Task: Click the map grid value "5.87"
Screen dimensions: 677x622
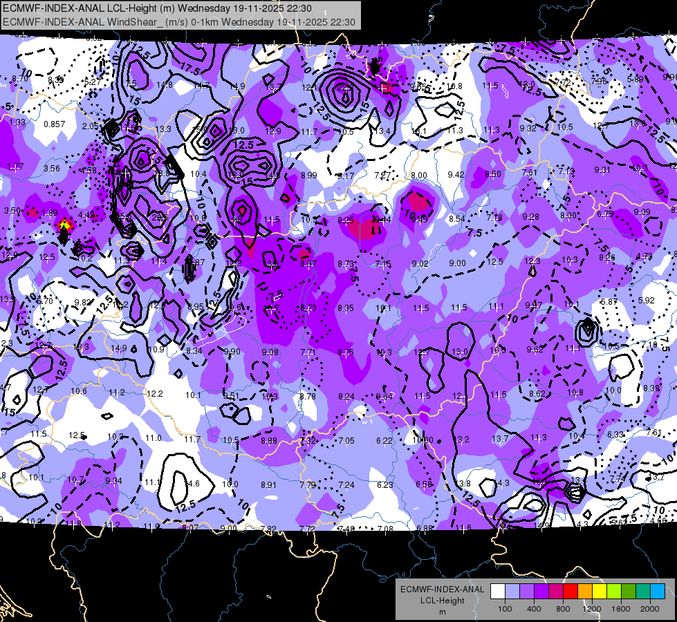Action: pyautogui.click(x=609, y=302)
